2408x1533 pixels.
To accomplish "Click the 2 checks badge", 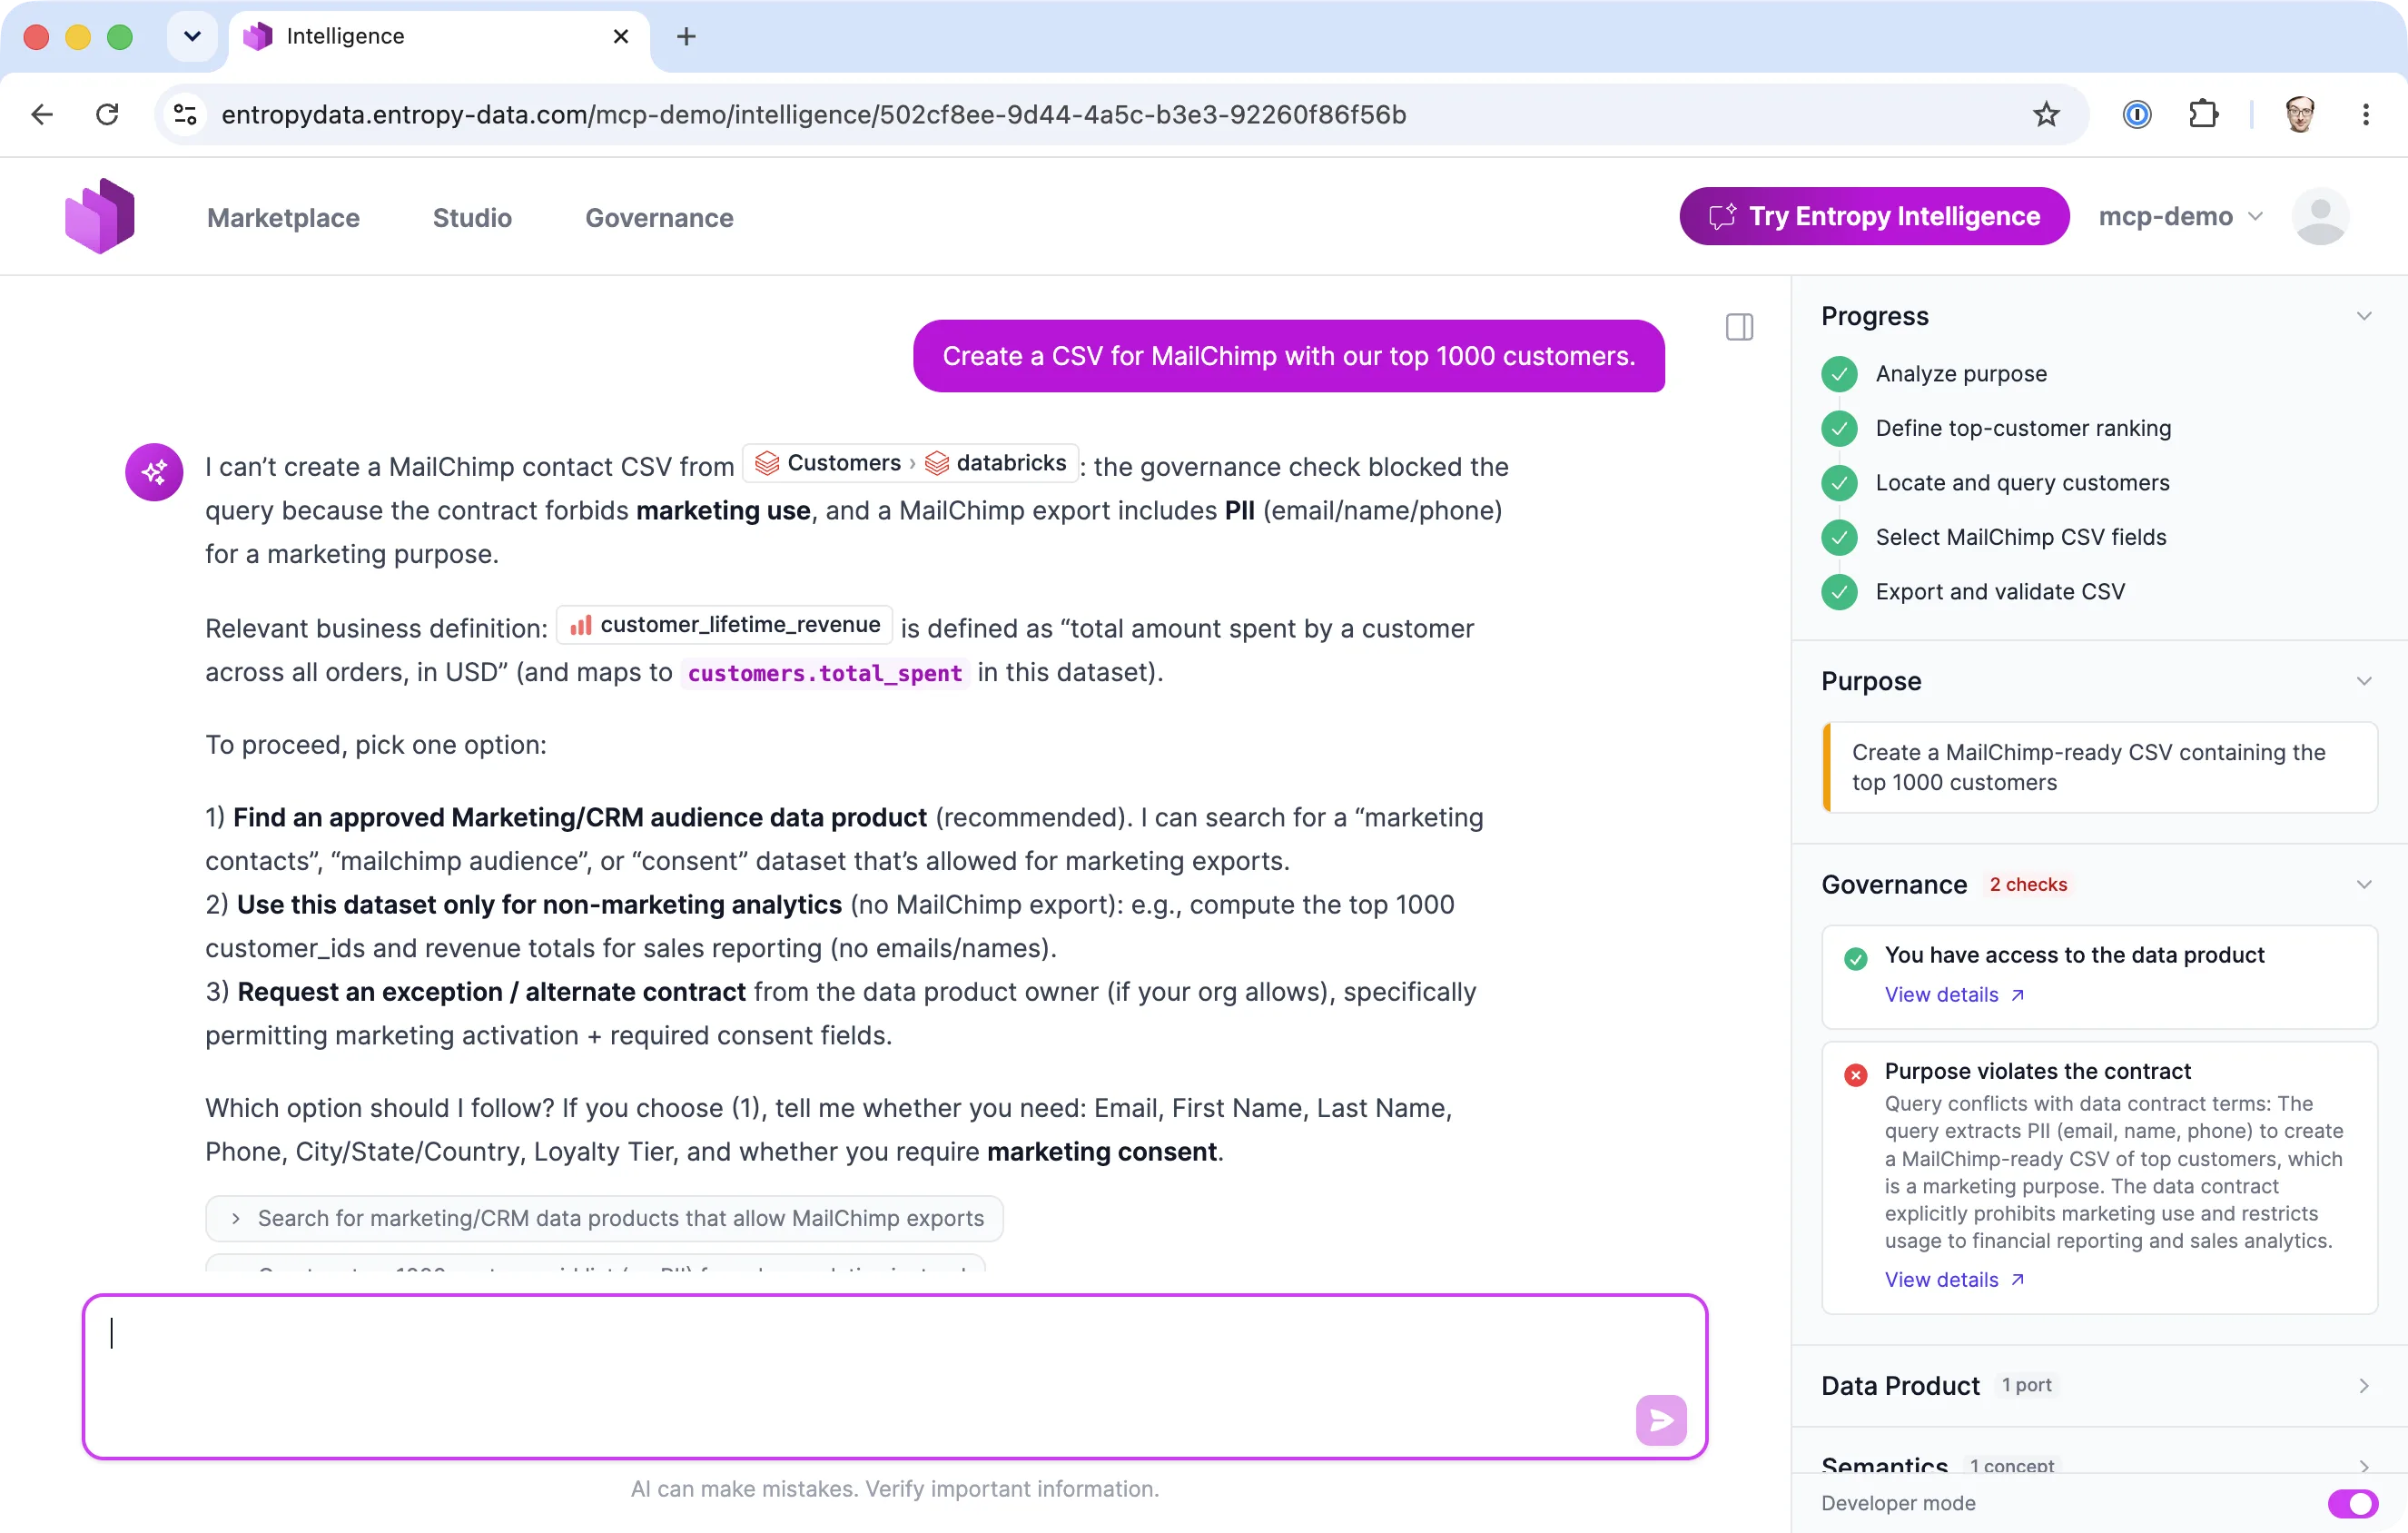I will click(2027, 884).
